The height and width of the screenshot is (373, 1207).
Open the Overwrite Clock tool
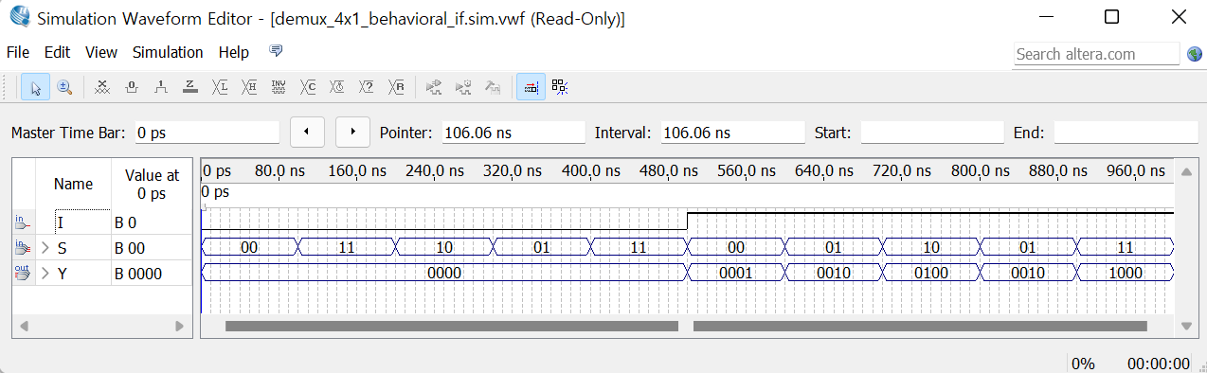click(x=337, y=87)
